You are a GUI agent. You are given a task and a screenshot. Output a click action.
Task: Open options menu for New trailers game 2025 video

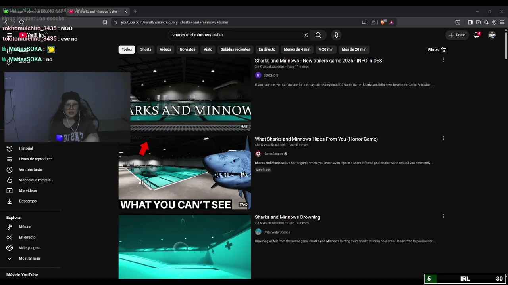click(444, 60)
